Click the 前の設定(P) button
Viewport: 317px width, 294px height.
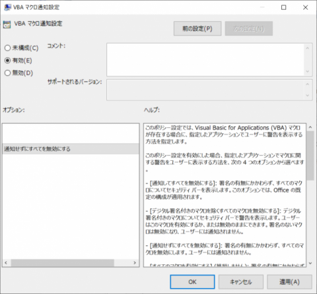point(197,28)
